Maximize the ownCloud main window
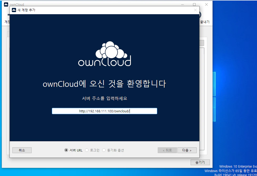This screenshot has width=257, height=176. [194, 4]
